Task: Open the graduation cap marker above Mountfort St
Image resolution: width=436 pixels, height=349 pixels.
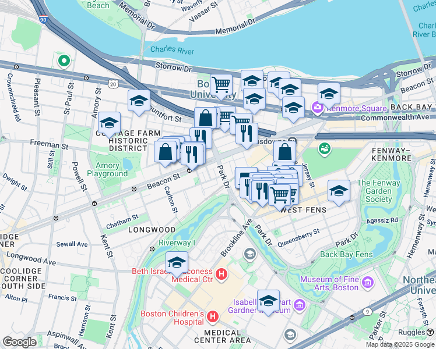Action: (x=139, y=102)
